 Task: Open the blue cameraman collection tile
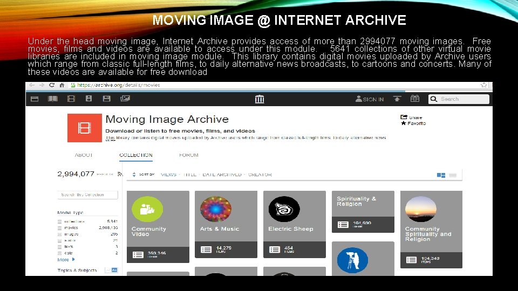[x=363, y=259]
